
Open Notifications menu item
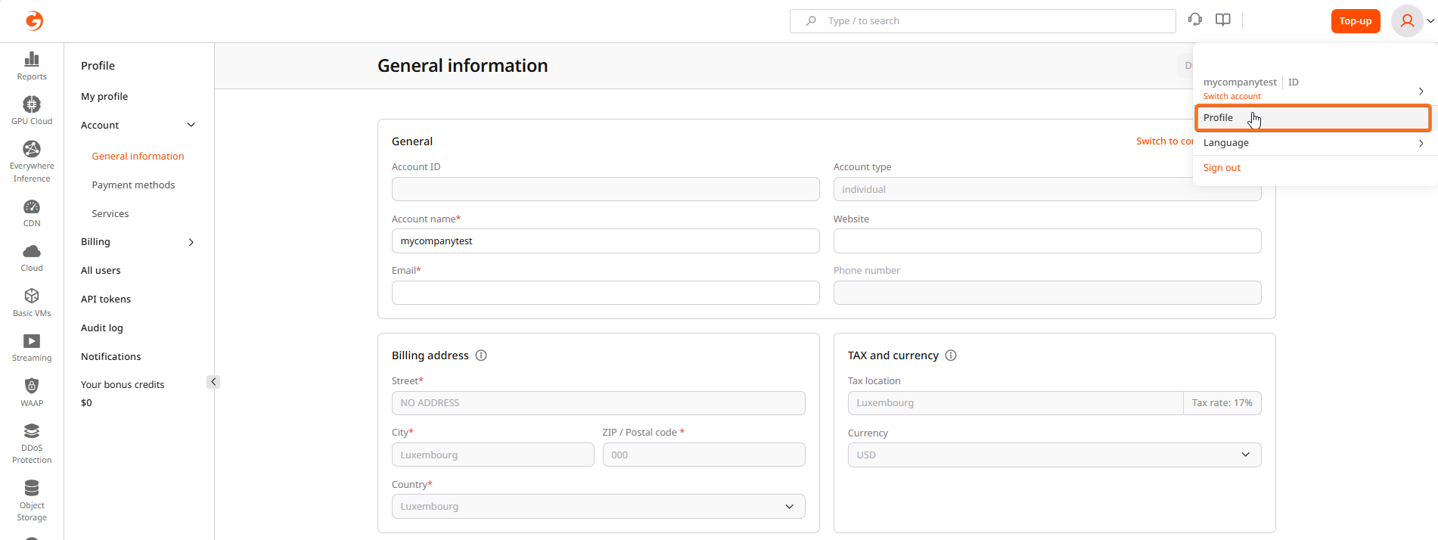[x=111, y=357]
